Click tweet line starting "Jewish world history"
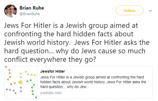The height and width of the screenshot is (101, 158). click(77, 42)
